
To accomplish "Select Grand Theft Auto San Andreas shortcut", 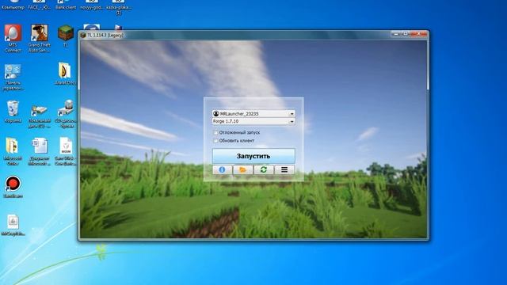I will tap(40, 38).
